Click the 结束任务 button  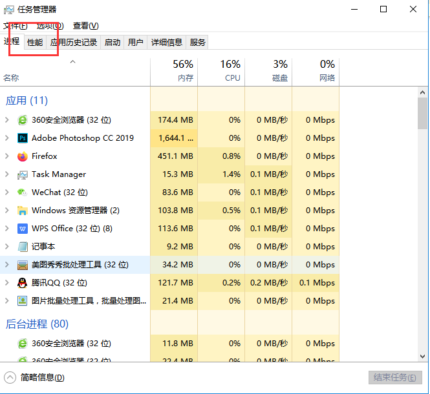pos(395,378)
